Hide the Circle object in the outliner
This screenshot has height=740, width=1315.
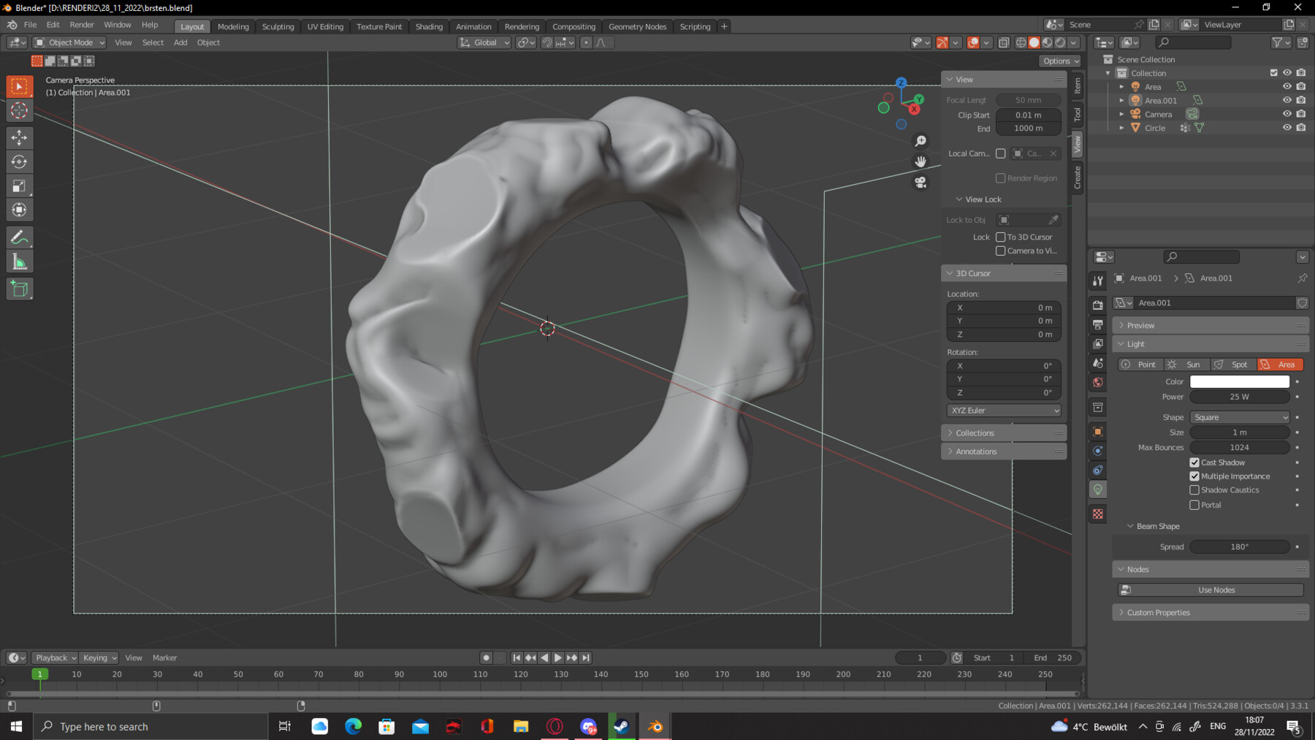(1287, 127)
